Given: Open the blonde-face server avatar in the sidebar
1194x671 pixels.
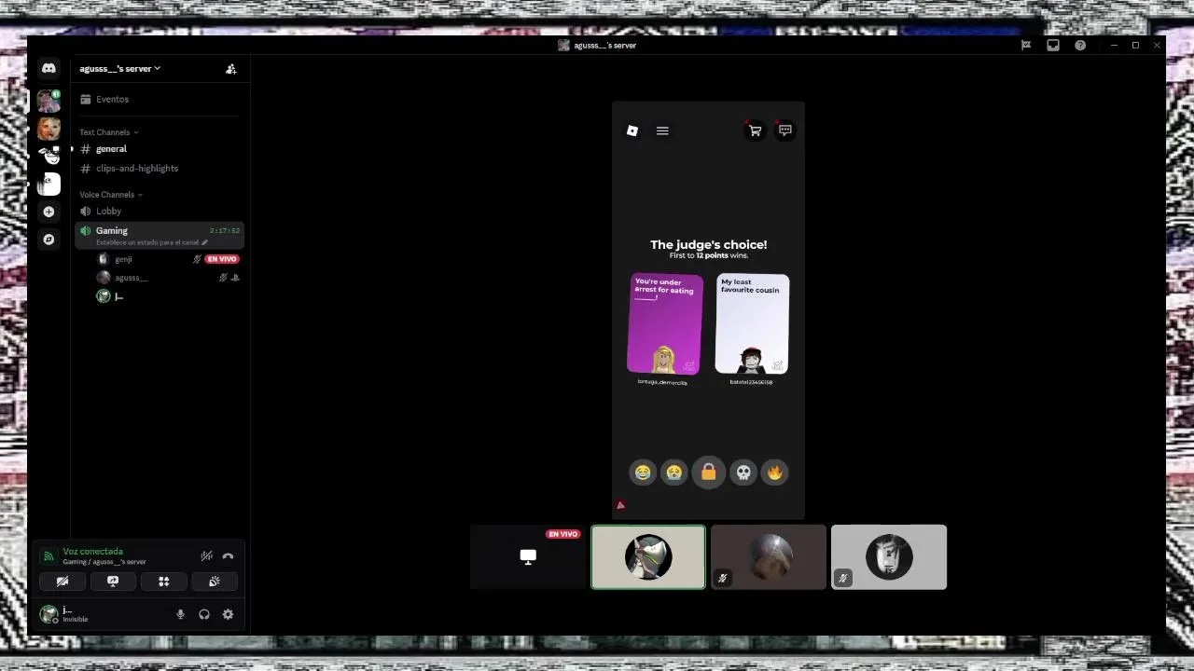Looking at the screenshot, I should 49,129.
